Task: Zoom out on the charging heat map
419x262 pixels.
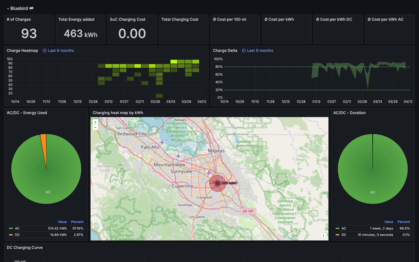Action: pos(95,127)
